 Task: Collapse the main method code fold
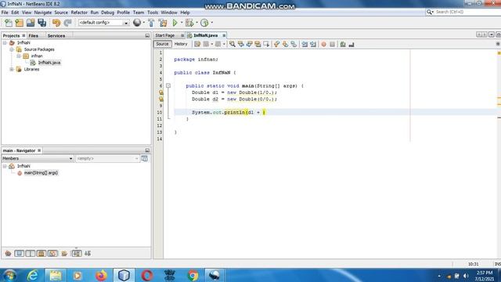point(168,85)
